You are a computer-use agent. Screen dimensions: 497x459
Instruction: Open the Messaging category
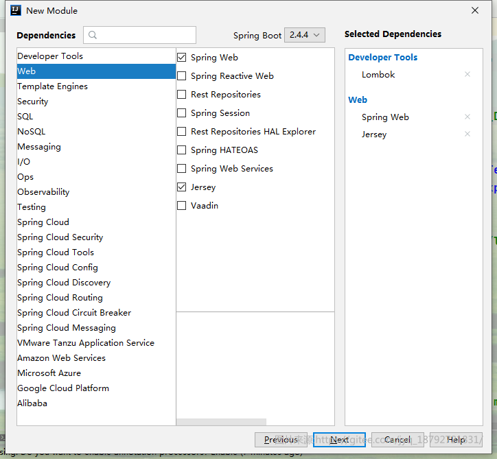point(96,147)
